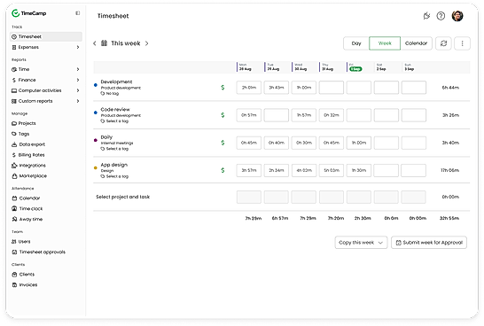484x326 pixels.
Task: Click the Attendance Calendar icon
Action: [14, 198]
